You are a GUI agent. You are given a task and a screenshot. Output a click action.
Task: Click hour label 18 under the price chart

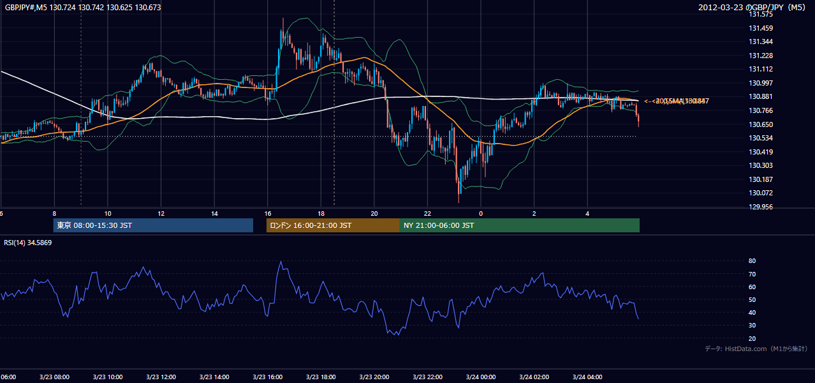coord(321,213)
